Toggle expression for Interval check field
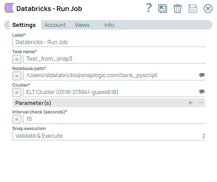 pos(17,119)
